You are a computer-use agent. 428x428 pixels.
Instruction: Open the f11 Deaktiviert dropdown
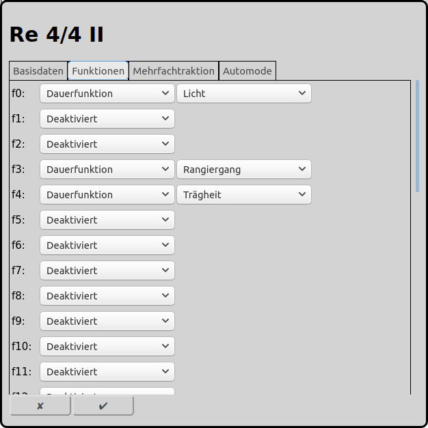(x=107, y=372)
